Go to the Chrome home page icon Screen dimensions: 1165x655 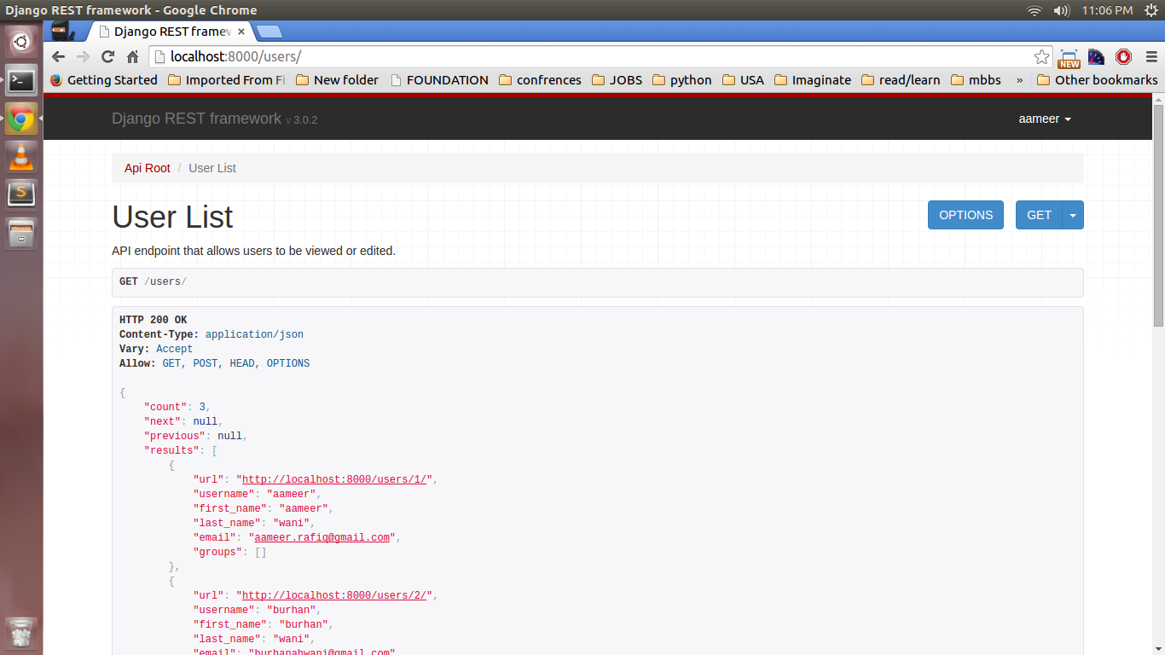point(132,57)
